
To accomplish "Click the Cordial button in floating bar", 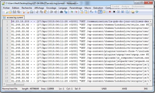I will click(x=115, y=6).
